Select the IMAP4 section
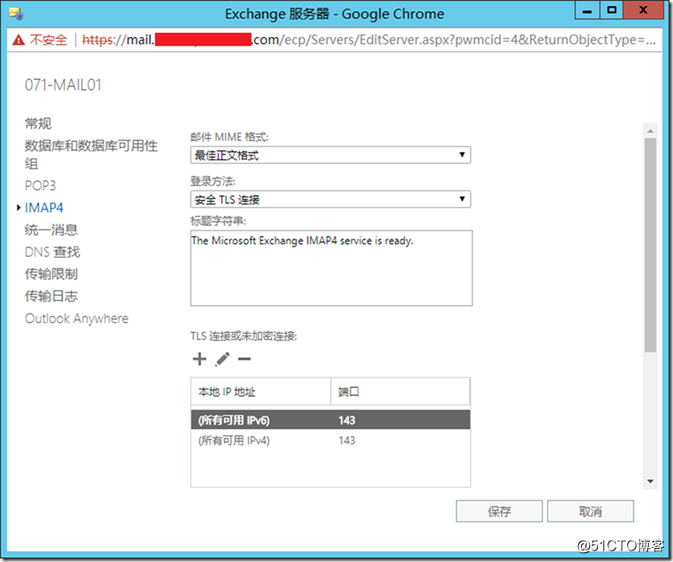Viewport: 673px width, 562px height. pos(43,208)
